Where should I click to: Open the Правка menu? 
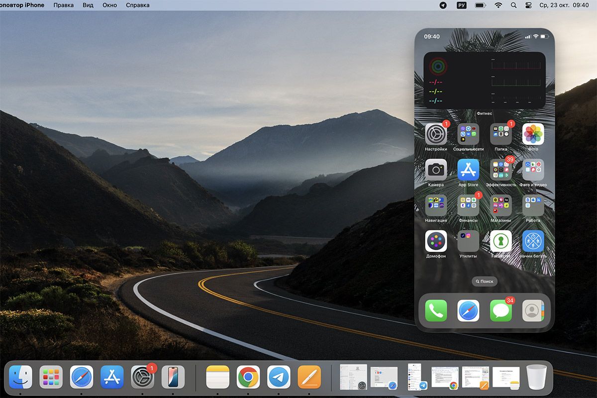[63, 5]
